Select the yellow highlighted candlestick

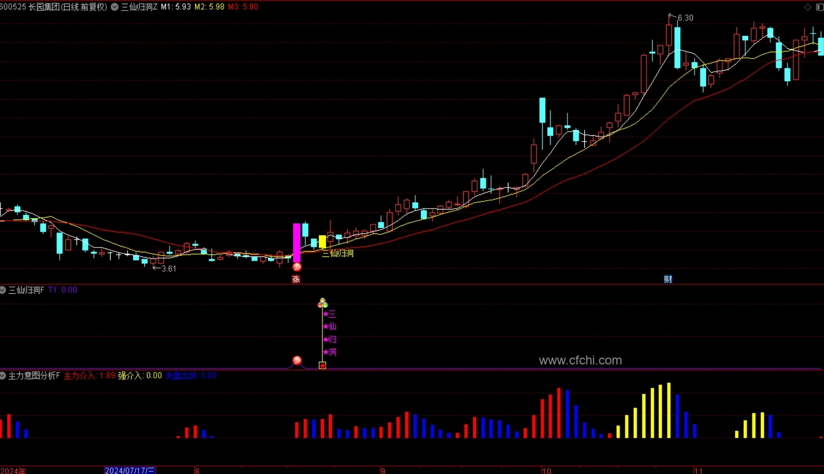pos(322,242)
